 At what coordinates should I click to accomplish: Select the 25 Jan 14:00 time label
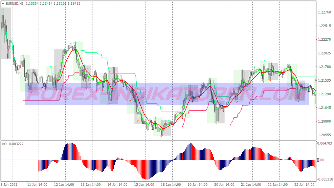pos(304,184)
